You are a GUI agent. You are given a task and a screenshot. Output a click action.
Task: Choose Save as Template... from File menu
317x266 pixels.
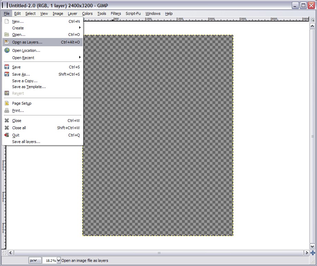[29, 87]
